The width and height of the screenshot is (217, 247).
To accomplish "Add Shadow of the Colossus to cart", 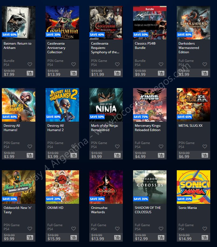I will [x=161, y=237].
